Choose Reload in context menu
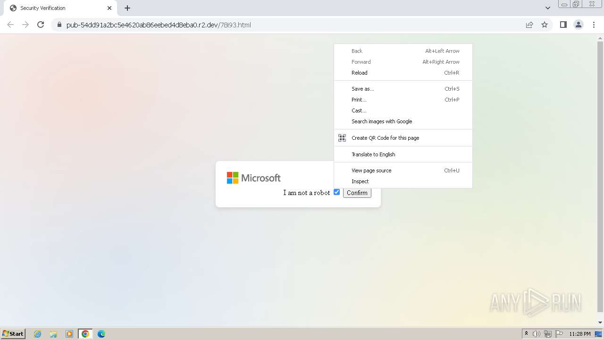This screenshot has height=340, width=604. (403, 73)
